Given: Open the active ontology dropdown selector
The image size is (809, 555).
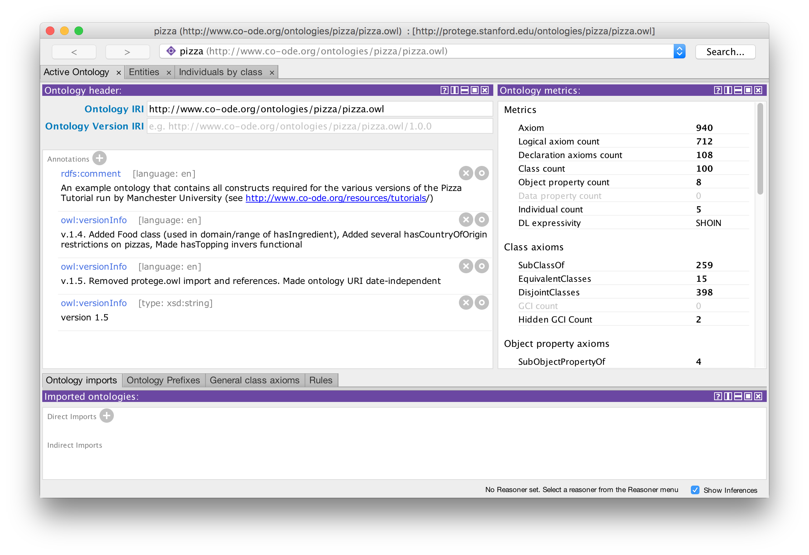Looking at the screenshot, I should [679, 51].
